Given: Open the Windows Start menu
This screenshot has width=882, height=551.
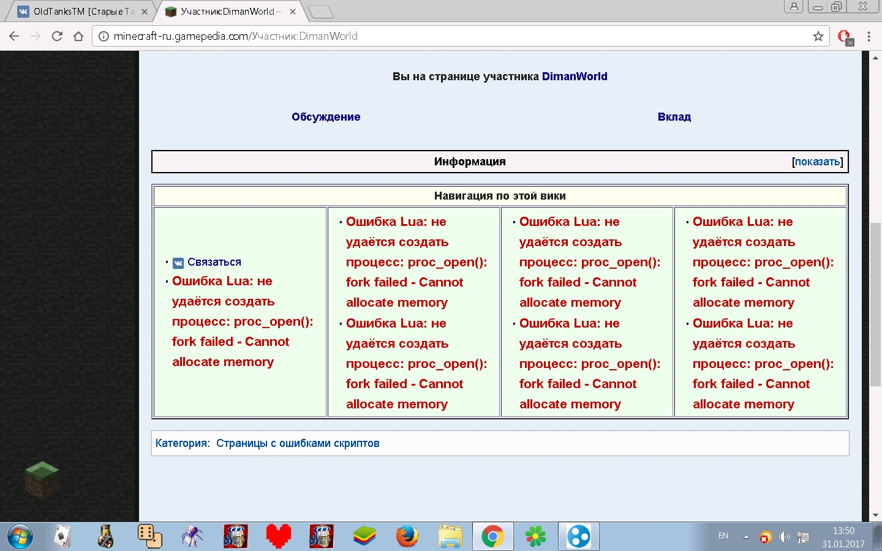Looking at the screenshot, I should (x=20, y=537).
